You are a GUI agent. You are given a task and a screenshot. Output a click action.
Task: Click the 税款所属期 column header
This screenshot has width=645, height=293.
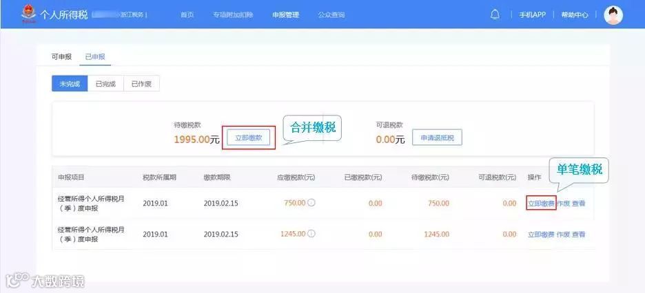[160, 177]
